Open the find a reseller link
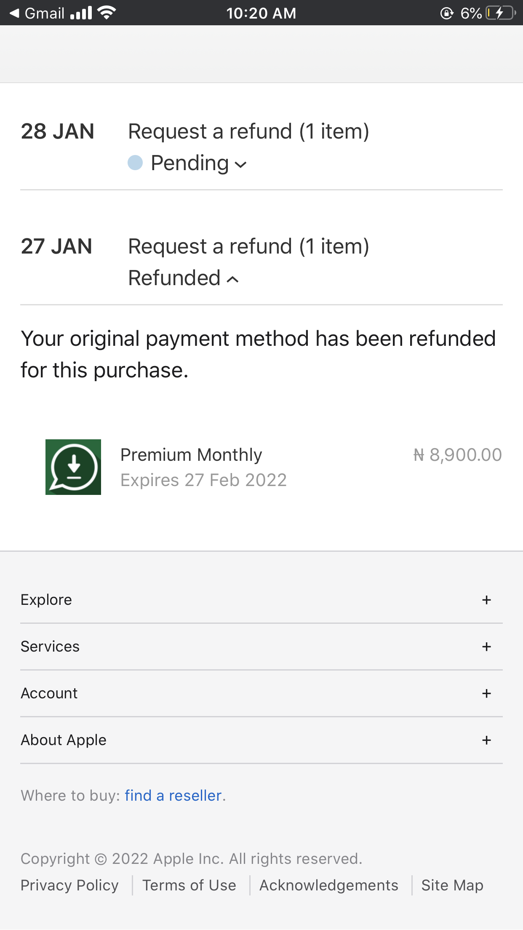This screenshot has width=523, height=930. click(173, 795)
